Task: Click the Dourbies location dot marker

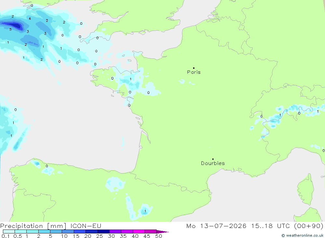Action: 213,159
